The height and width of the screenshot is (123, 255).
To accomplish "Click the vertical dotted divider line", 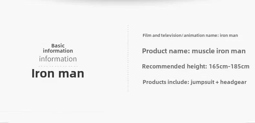I will (128, 58).
